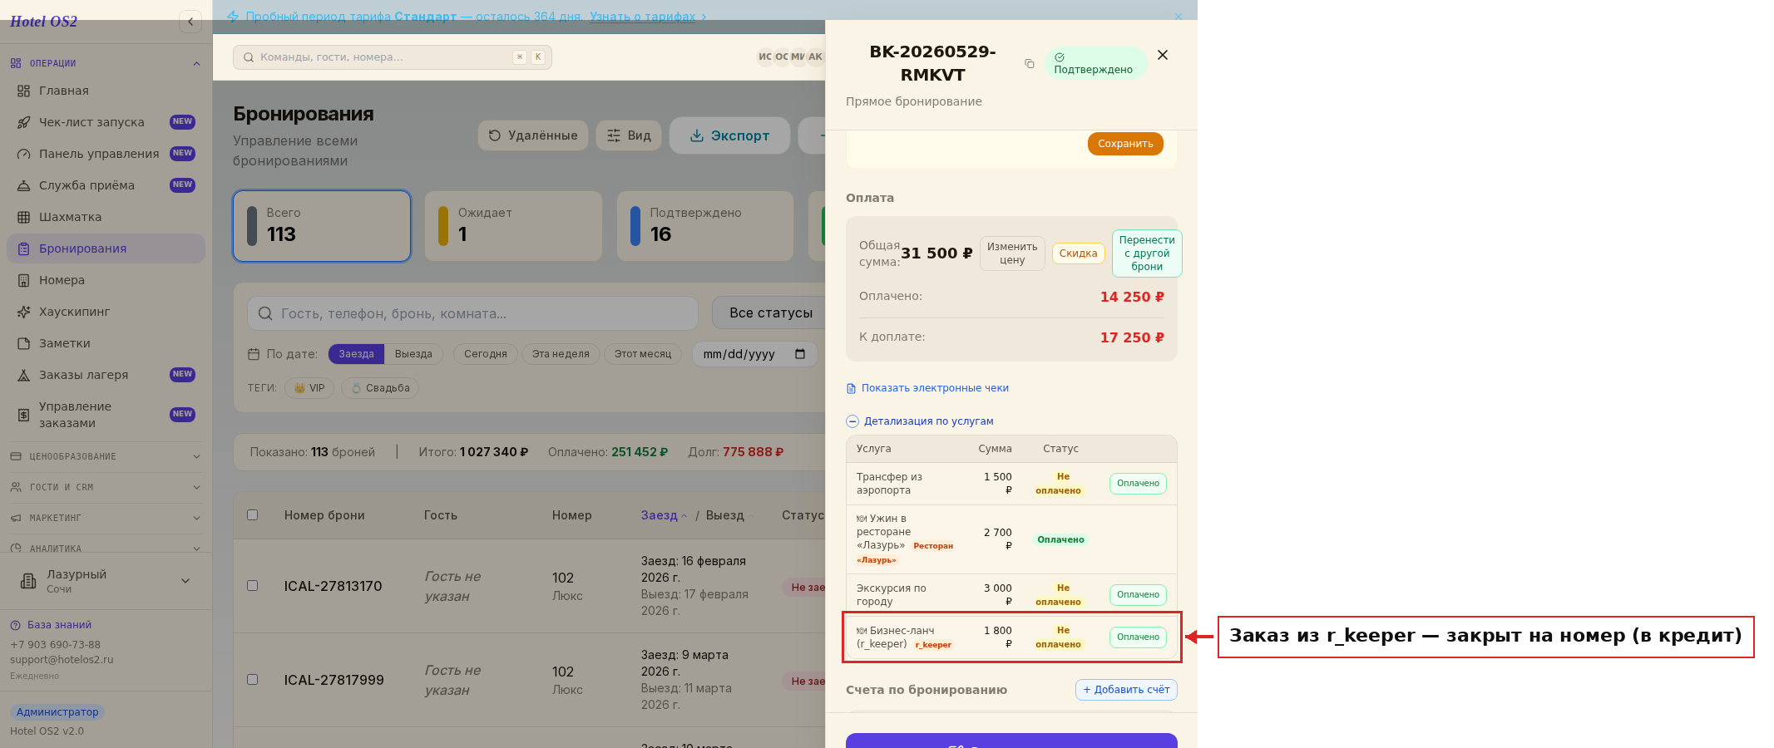This screenshot has width=1774, height=748.
Task: Click the АК user avatar
Action: tap(815, 57)
